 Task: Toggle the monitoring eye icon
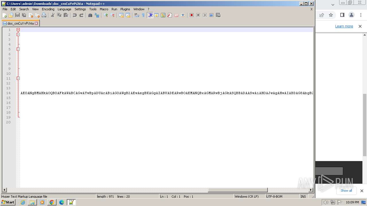(183, 15)
